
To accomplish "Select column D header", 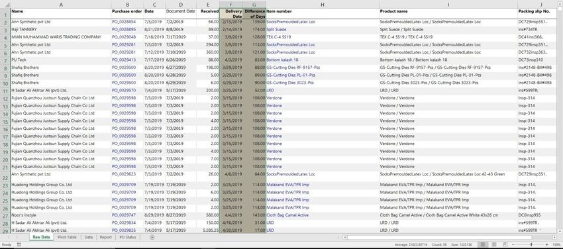I will [x=181, y=5].
